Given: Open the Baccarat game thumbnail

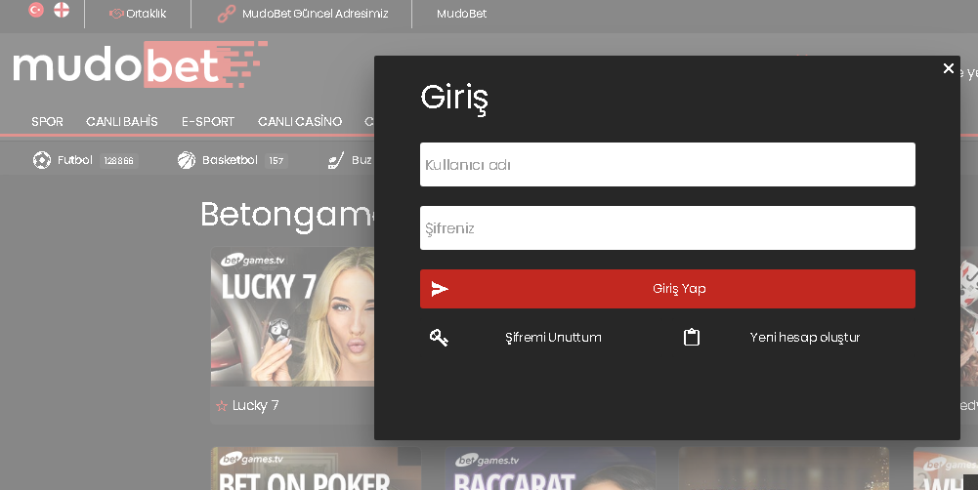Looking at the screenshot, I should pyautogui.click(x=549, y=469).
